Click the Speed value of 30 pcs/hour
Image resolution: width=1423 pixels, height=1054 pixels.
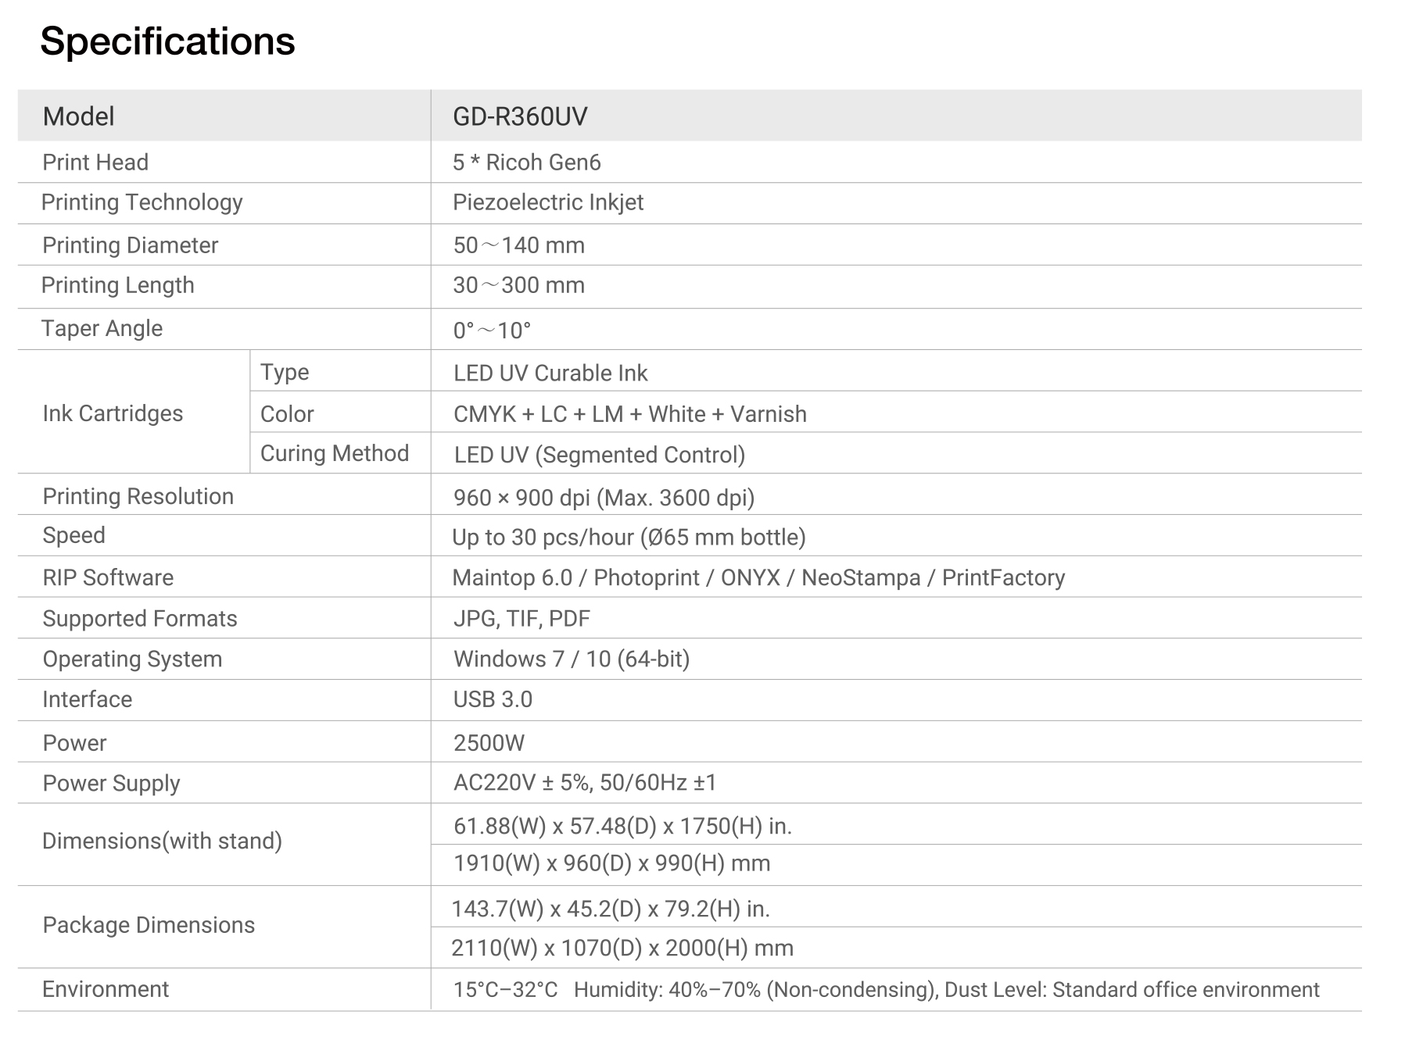[629, 538]
